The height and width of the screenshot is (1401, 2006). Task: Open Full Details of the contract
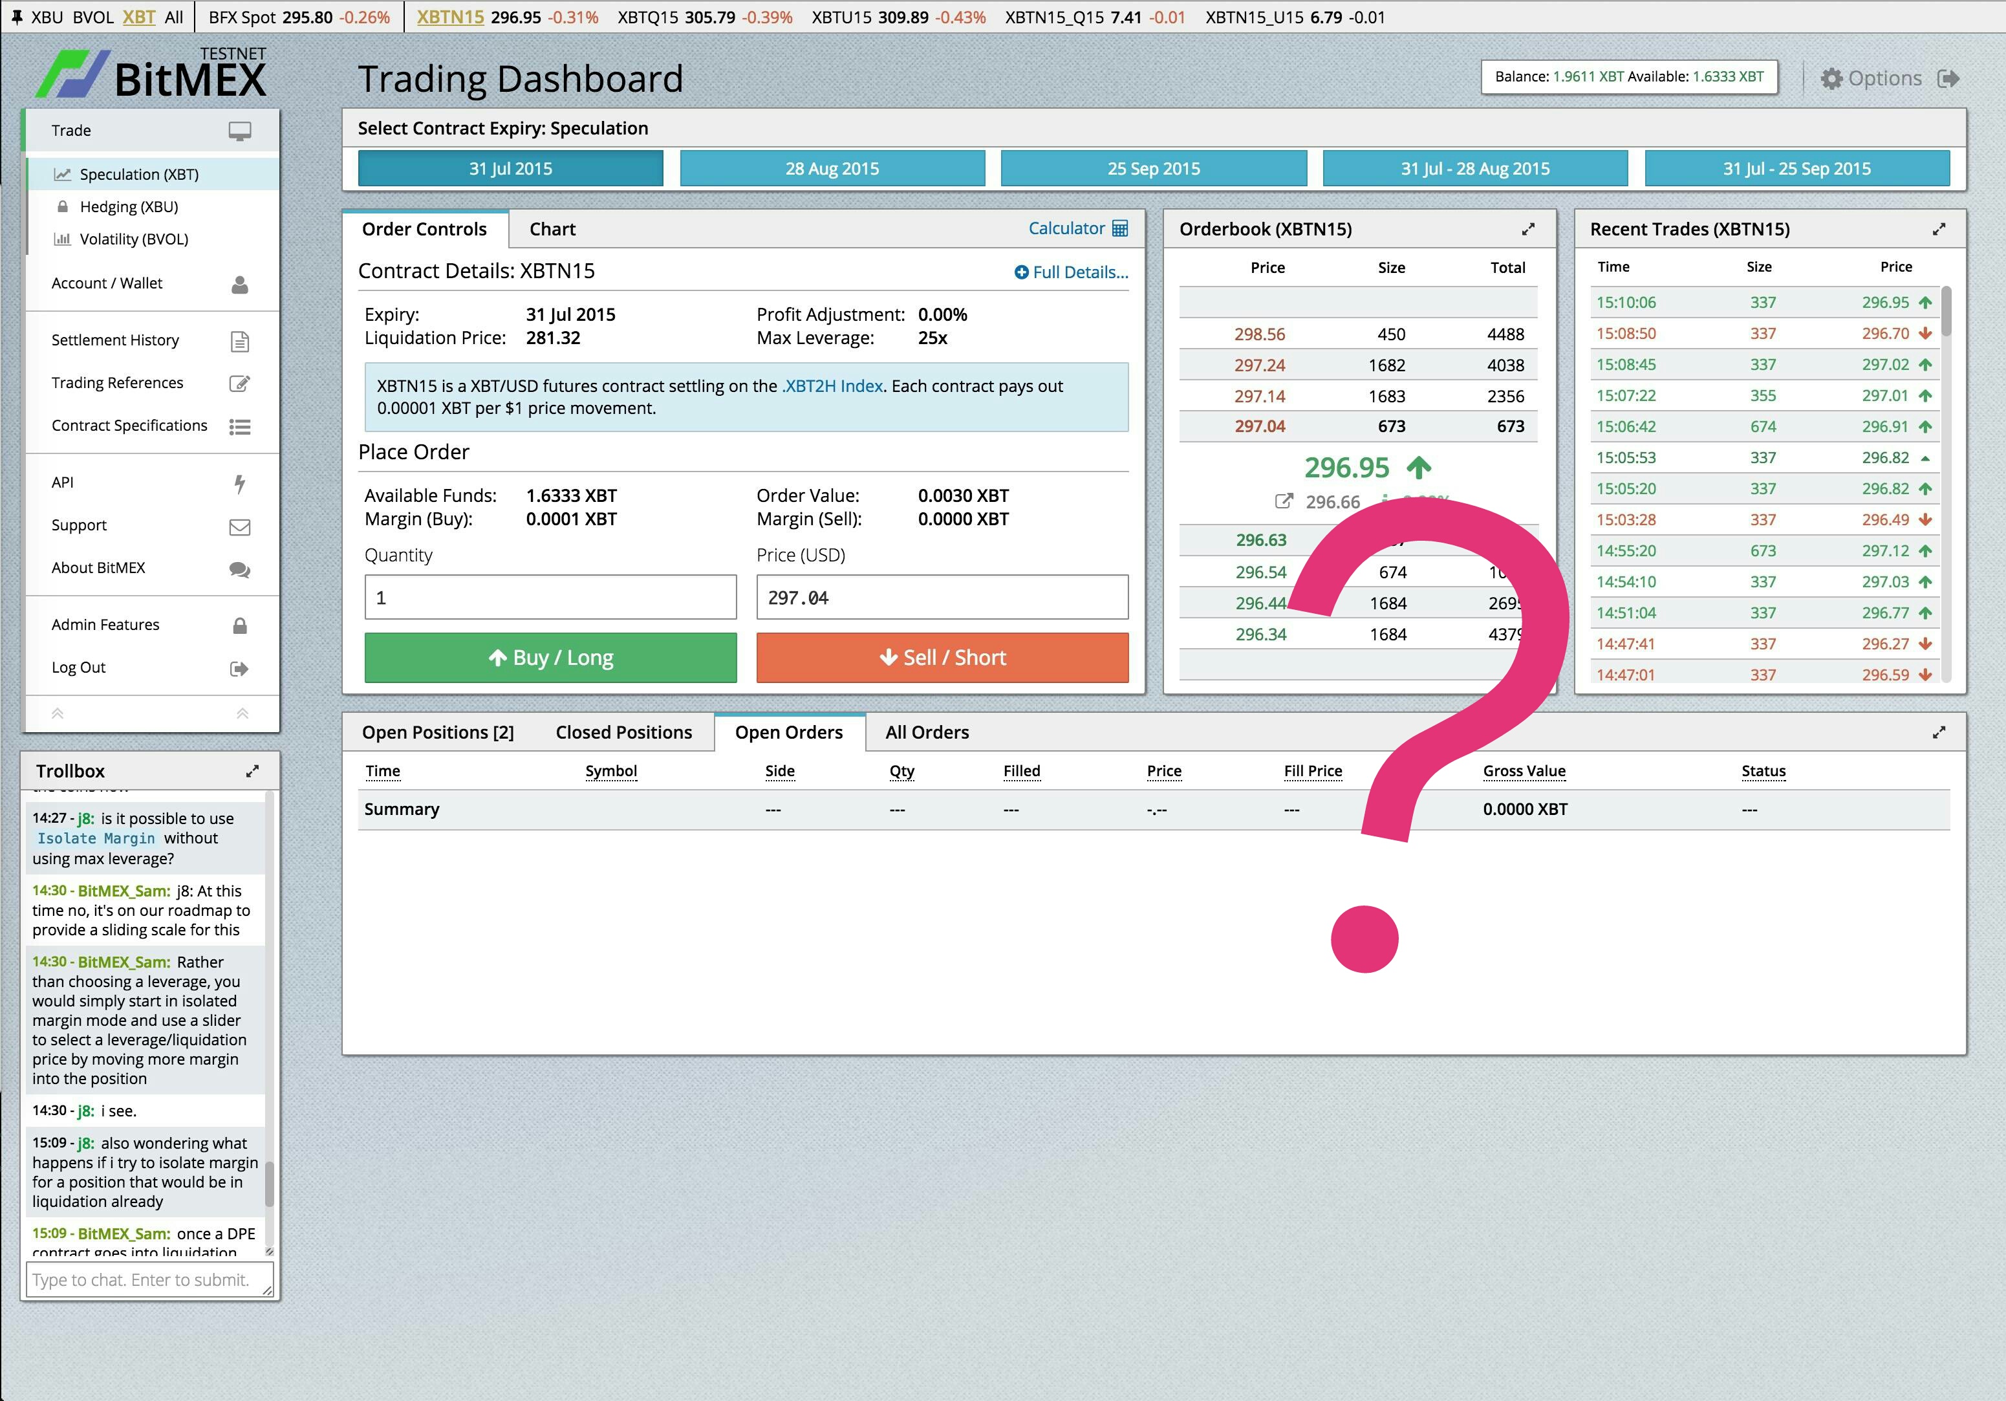pyautogui.click(x=1071, y=272)
